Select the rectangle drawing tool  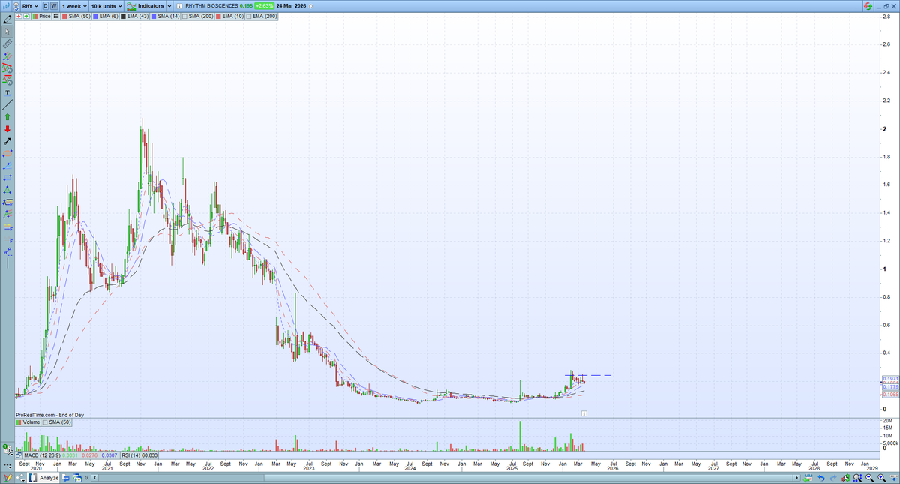click(7, 178)
